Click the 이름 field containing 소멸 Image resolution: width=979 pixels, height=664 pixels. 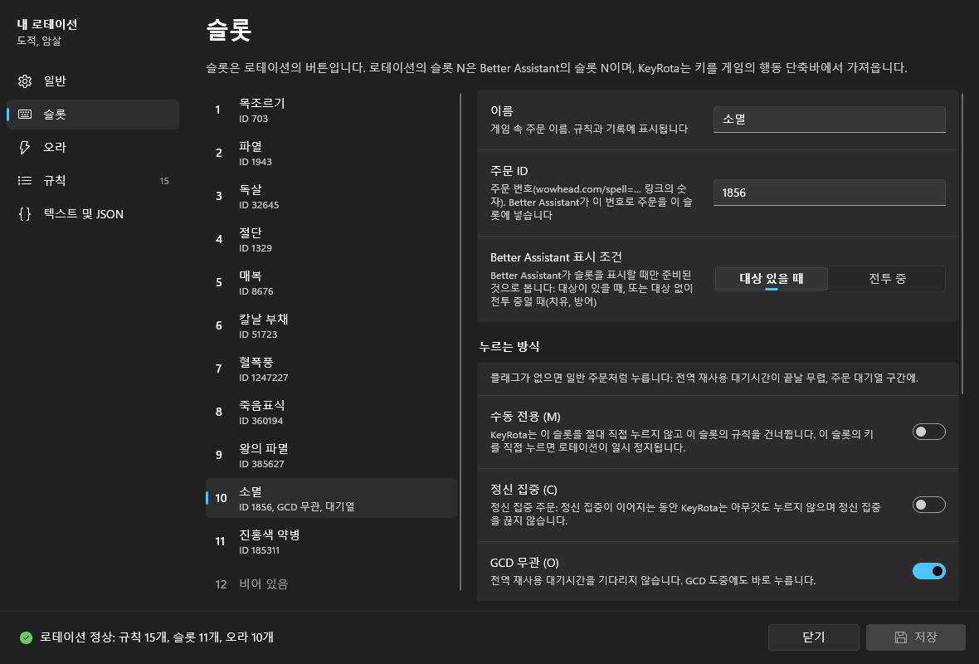coord(829,120)
